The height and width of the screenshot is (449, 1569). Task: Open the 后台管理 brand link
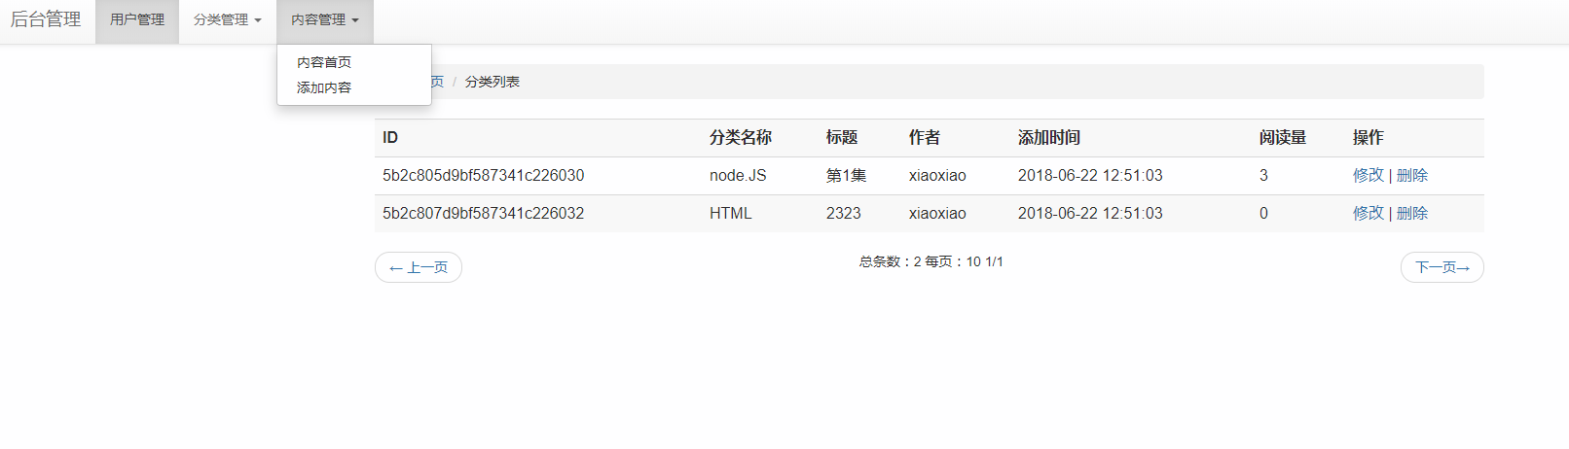pyautogui.click(x=46, y=19)
